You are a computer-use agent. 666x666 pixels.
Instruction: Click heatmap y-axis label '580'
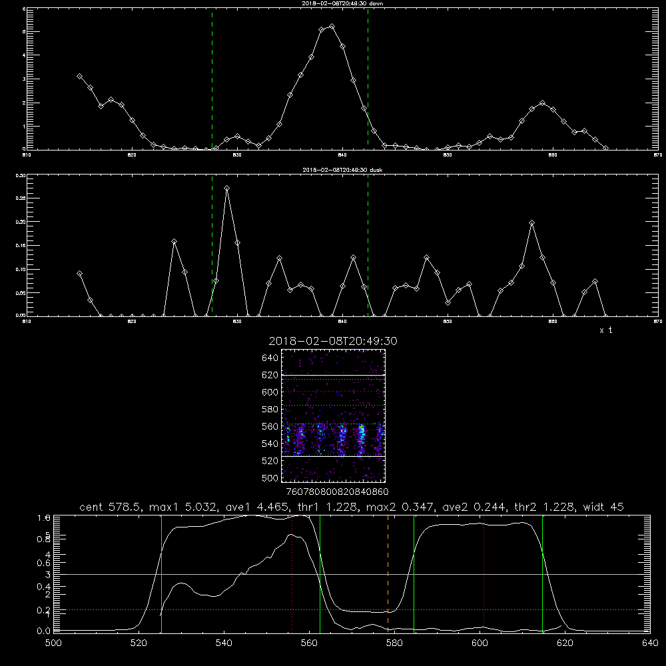270,410
